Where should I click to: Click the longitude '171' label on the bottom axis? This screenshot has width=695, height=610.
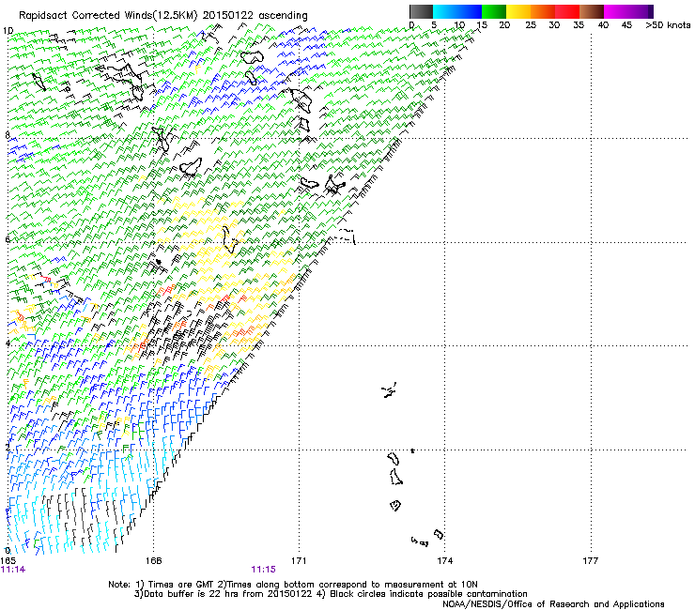point(299,561)
